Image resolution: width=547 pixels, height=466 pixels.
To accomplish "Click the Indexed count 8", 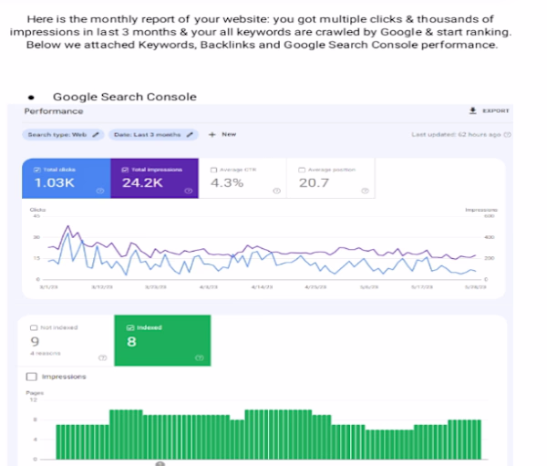I will tap(131, 342).
